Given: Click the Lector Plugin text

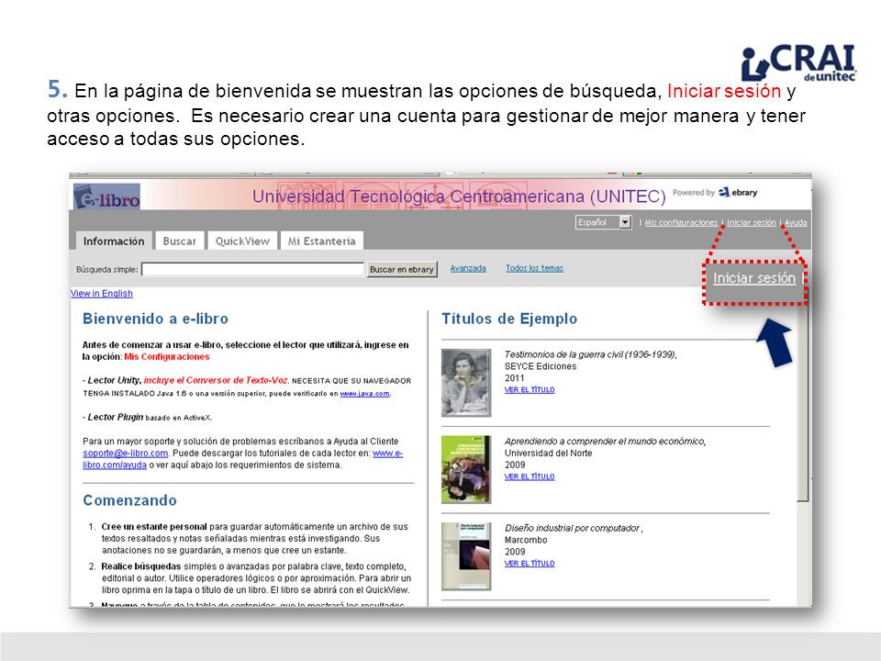Looking at the screenshot, I should [116, 417].
